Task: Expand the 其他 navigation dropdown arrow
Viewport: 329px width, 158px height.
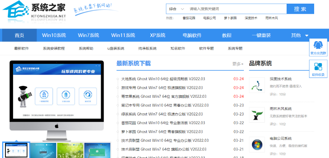Action: click(307, 35)
